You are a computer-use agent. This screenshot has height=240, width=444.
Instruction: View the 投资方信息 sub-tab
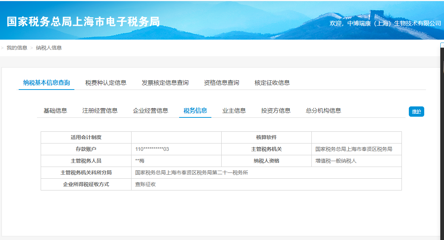pyautogui.click(x=276, y=110)
